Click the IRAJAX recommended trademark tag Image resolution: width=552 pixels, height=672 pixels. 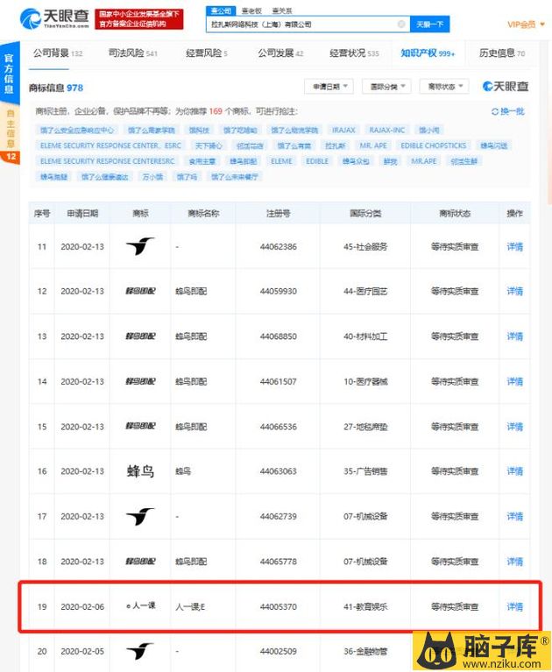pos(343,130)
